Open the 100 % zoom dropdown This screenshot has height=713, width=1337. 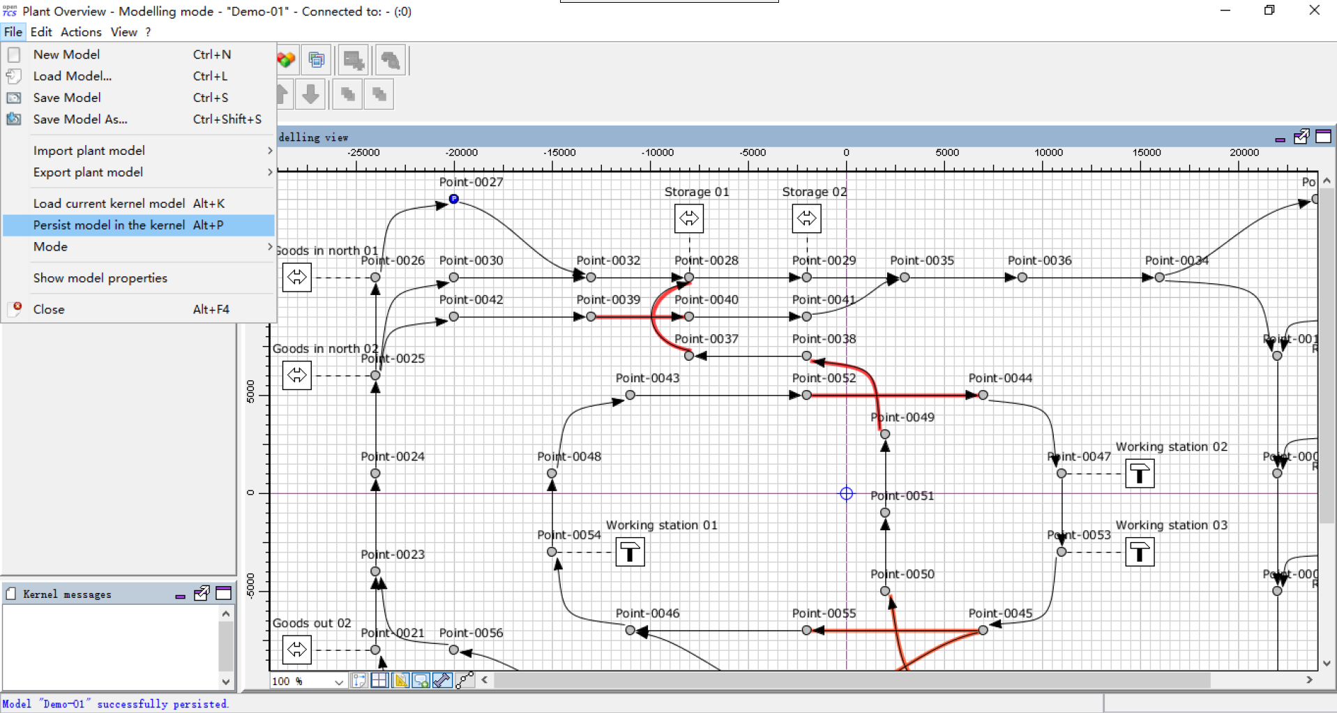click(339, 682)
